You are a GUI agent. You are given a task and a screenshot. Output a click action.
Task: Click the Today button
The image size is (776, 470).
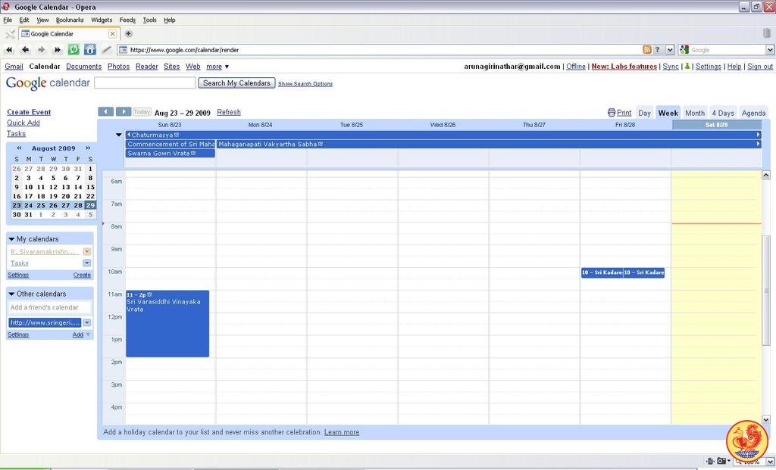pos(142,112)
